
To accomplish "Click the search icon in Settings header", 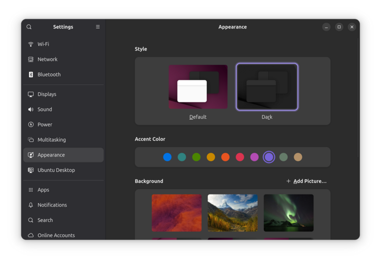I will point(29,27).
